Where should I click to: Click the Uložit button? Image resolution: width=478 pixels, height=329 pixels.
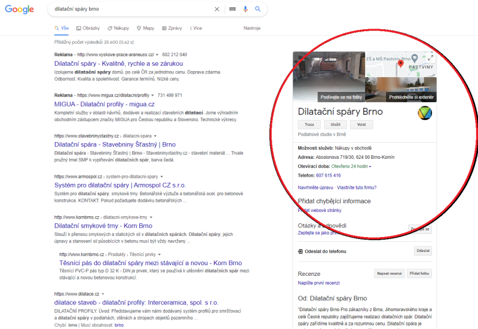pyautogui.click(x=335, y=125)
